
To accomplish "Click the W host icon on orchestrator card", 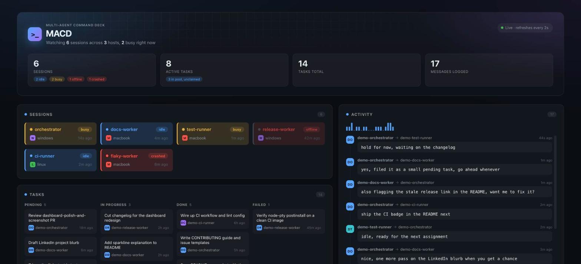I will click(x=33, y=138).
